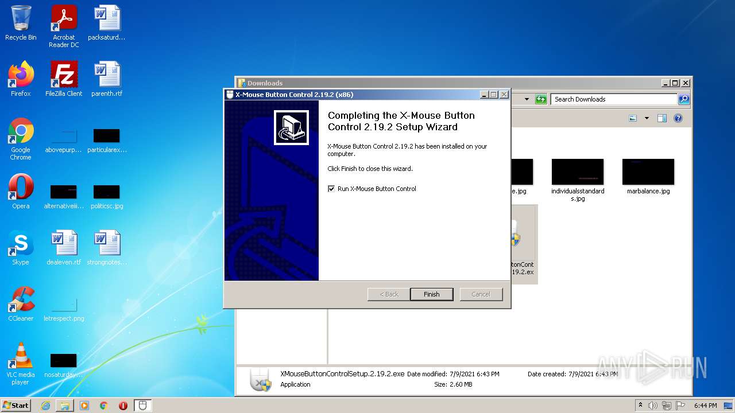
Task: Expand the view options dropdown arrow
Action: (647, 118)
